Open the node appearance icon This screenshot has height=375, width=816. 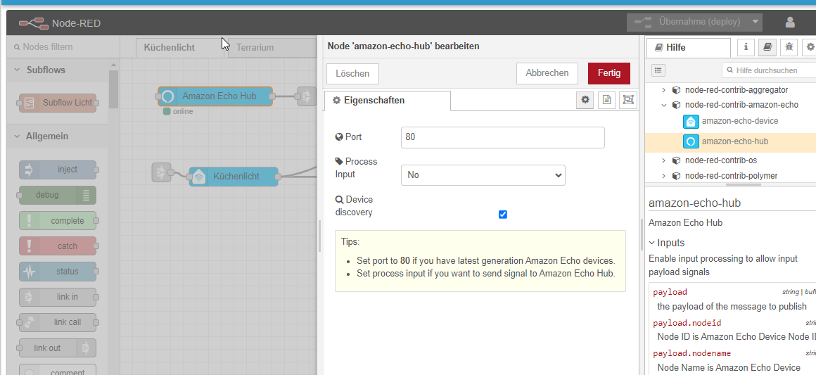[x=628, y=99]
